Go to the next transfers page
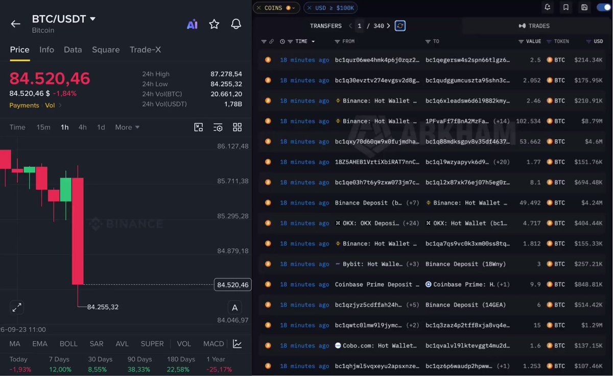This screenshot has height=376, width=613. tap(389, 26)
